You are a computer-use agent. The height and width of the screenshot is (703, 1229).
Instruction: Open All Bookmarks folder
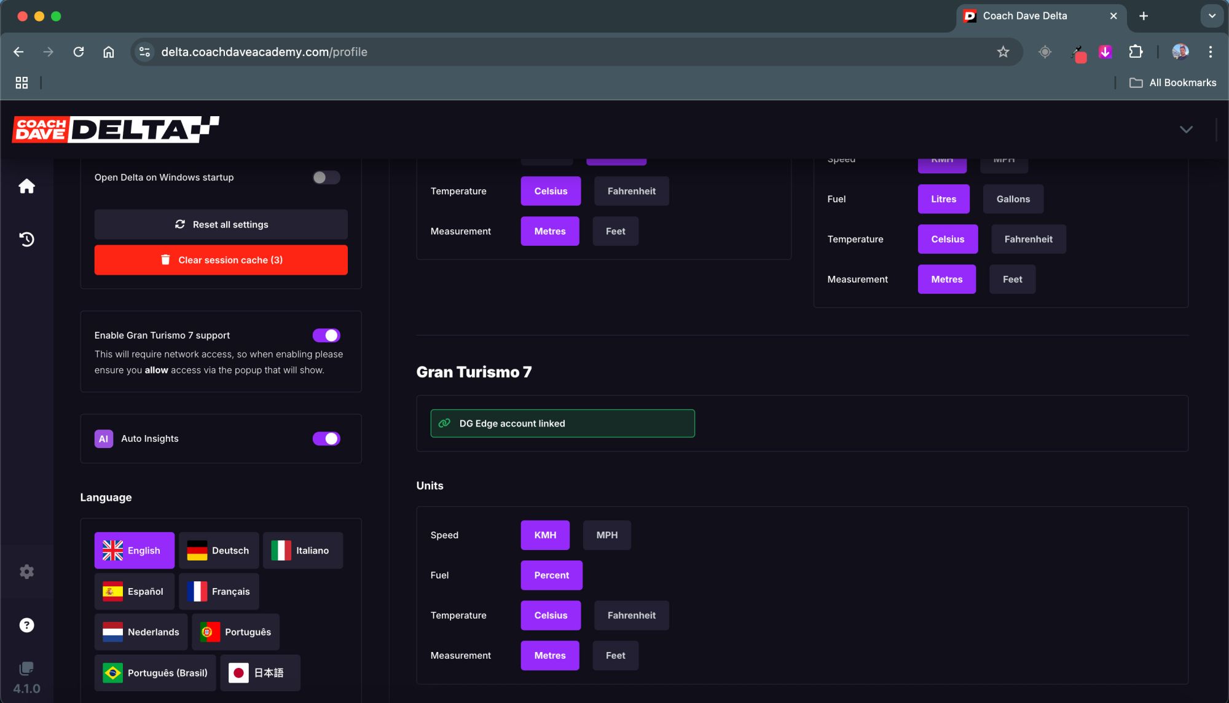pyautogui.click(x=1172, y=82)
